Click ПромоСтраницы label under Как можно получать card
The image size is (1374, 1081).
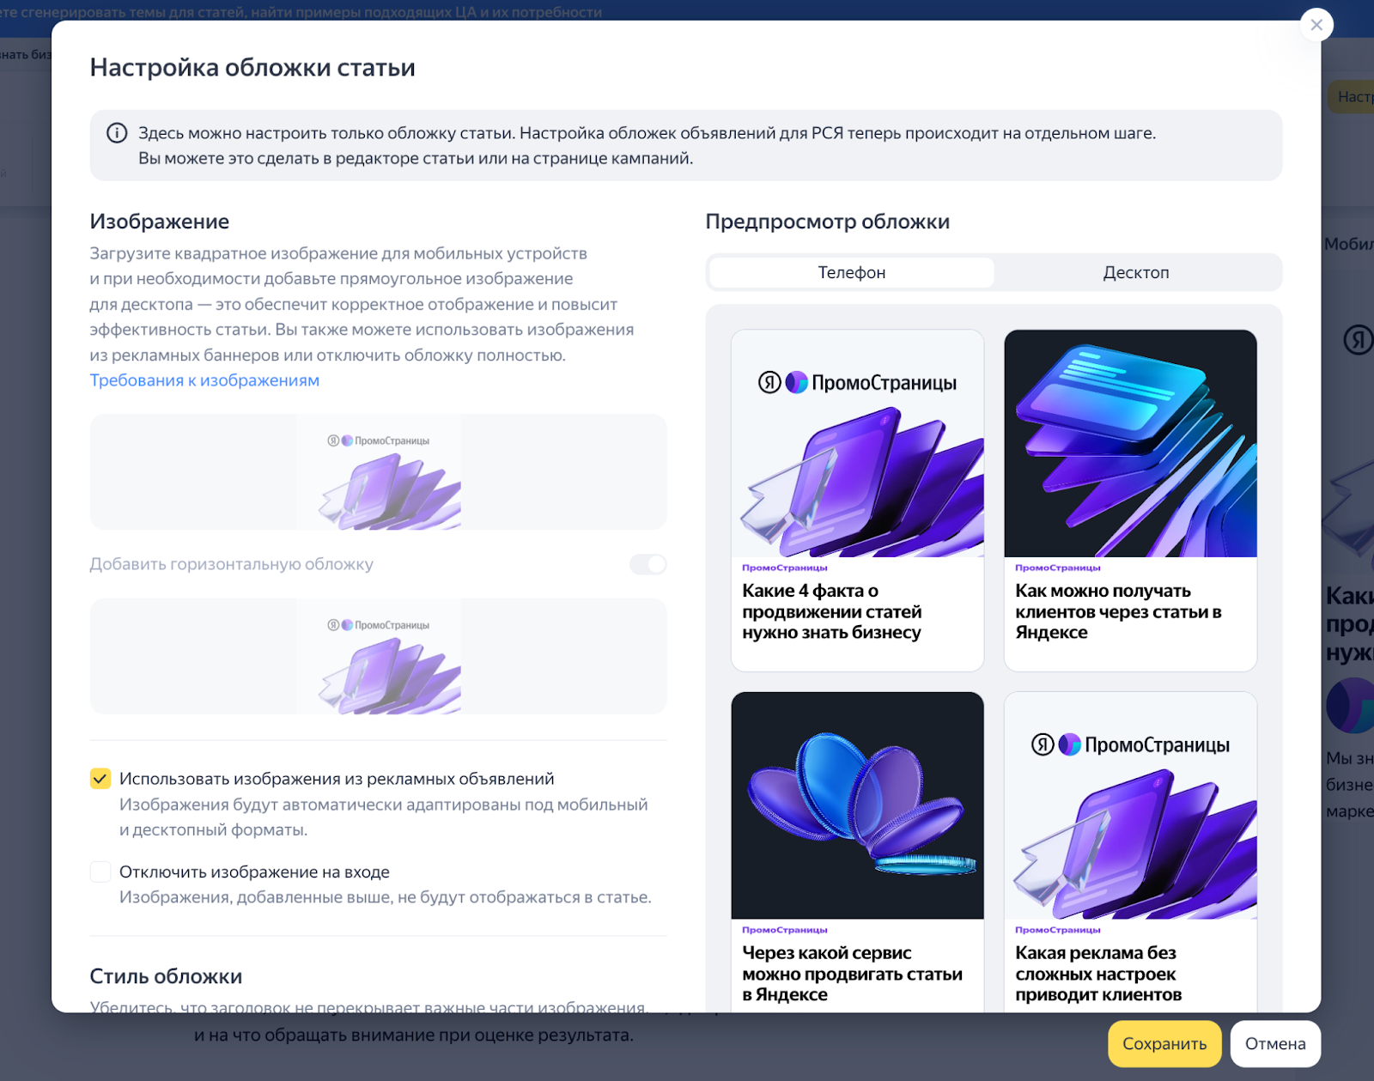(x=1058, y=568)
